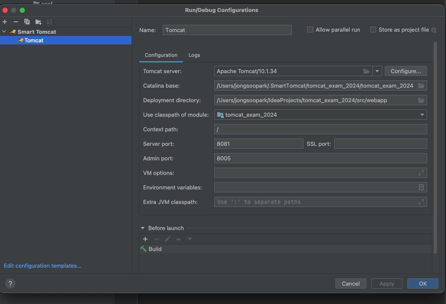Copy the selected configuration
The image size is (446, 304).
pos(27,22)
